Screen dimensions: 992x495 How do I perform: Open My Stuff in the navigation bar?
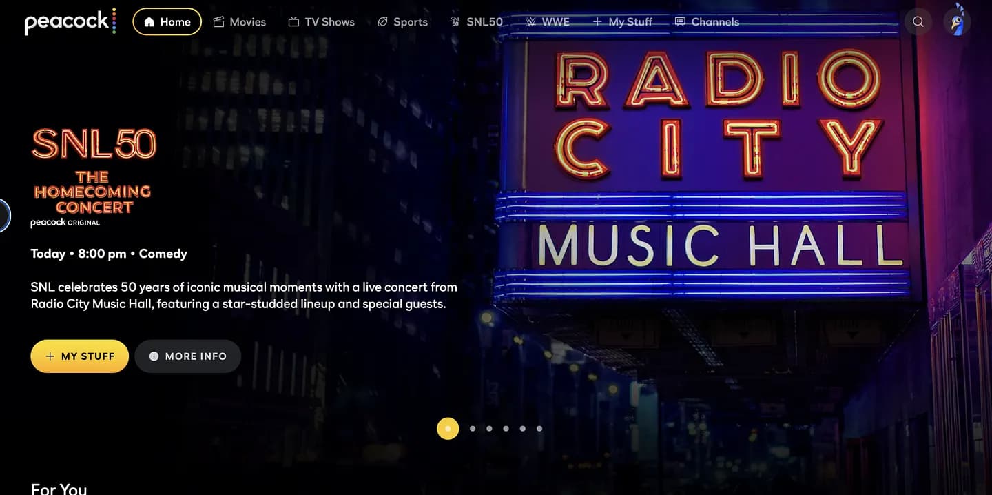point(622,21)
